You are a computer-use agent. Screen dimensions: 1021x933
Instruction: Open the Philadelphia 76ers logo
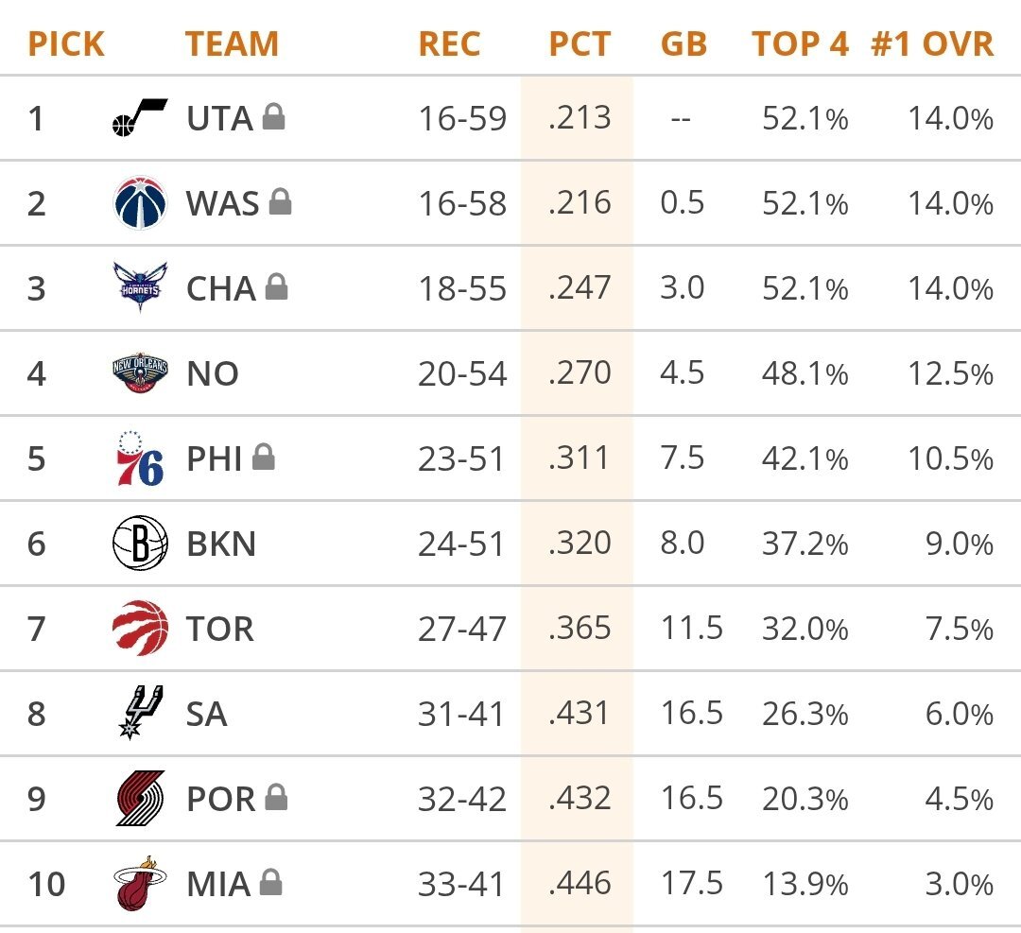[140, 458]
